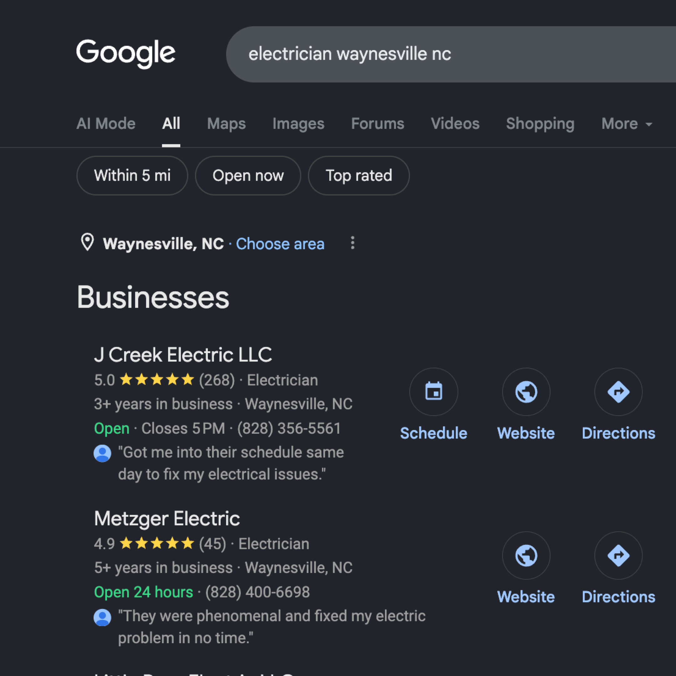The height and width of the screenshot is (676, 676).
Task: Click reviewer avatar on Metzger Electric review
Action: [x=103, y=617]
